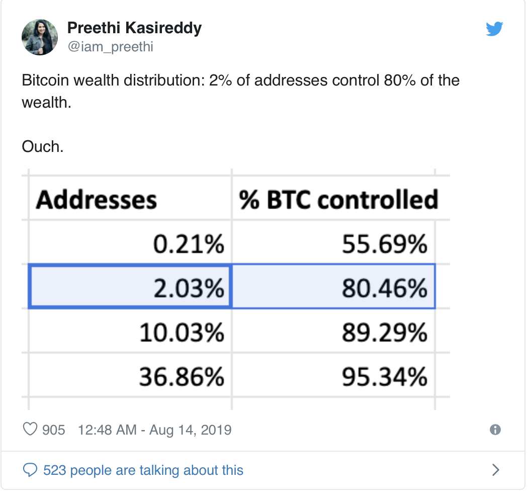This screenshot has height=501, width=528.
Task: Click the % BTC controlled header
Action: coord(338,200)
